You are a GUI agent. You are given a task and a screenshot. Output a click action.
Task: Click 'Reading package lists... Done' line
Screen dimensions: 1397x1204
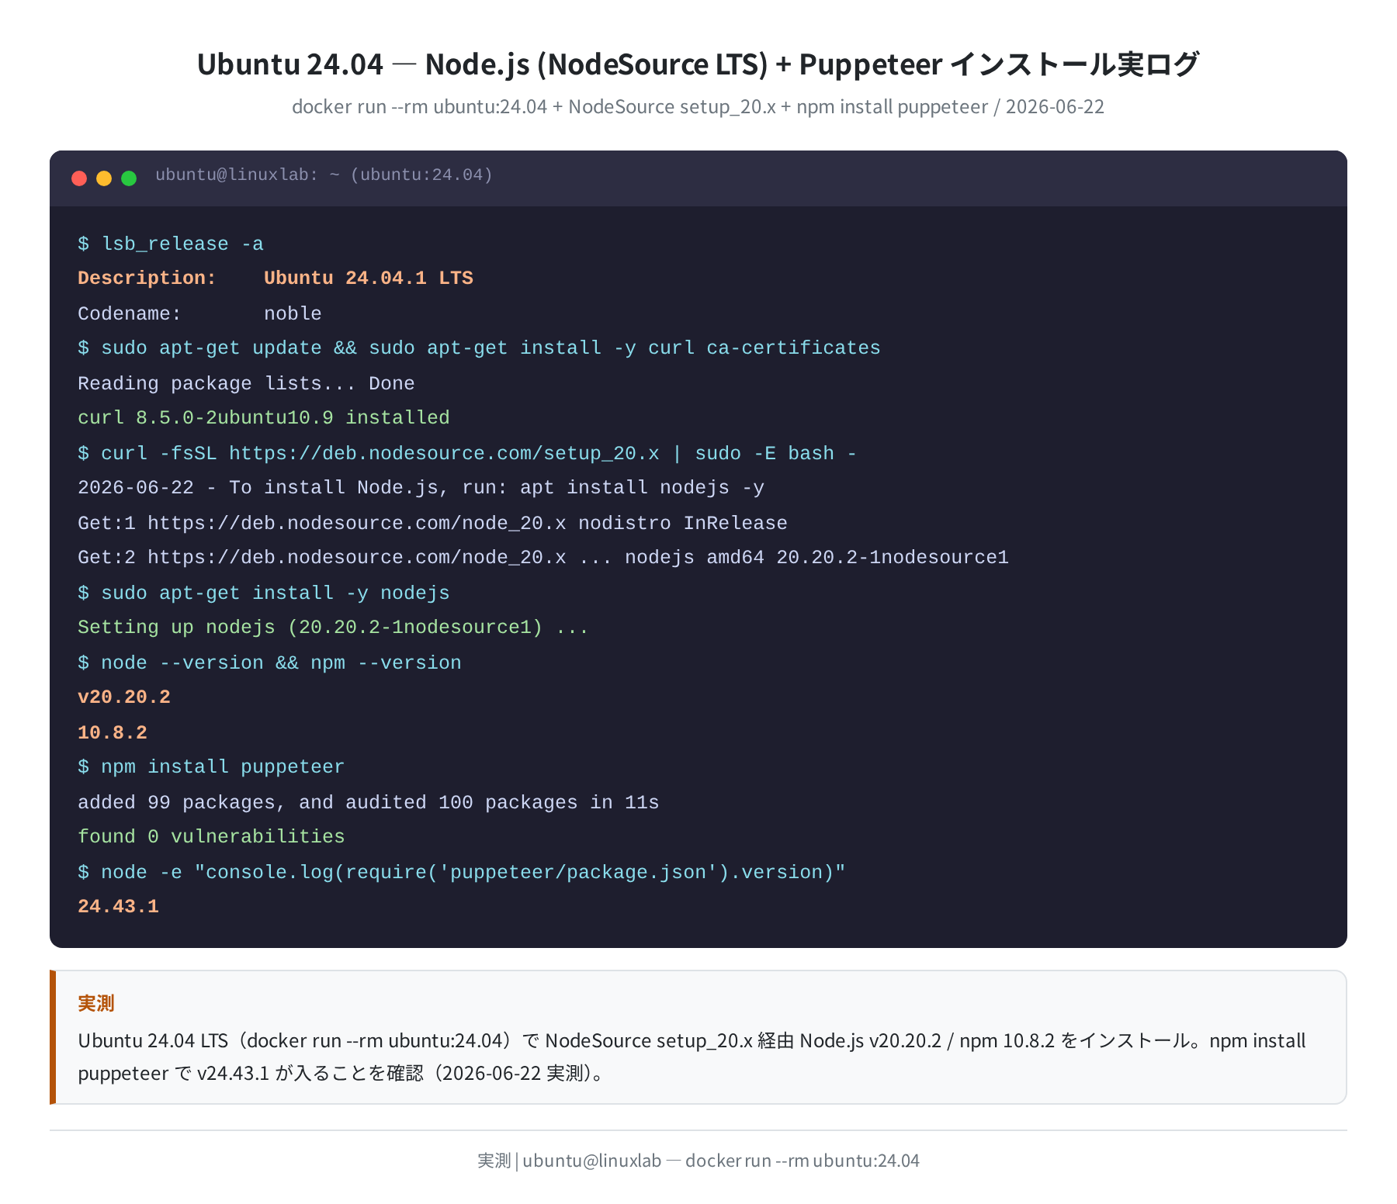(x=246, y=383)
